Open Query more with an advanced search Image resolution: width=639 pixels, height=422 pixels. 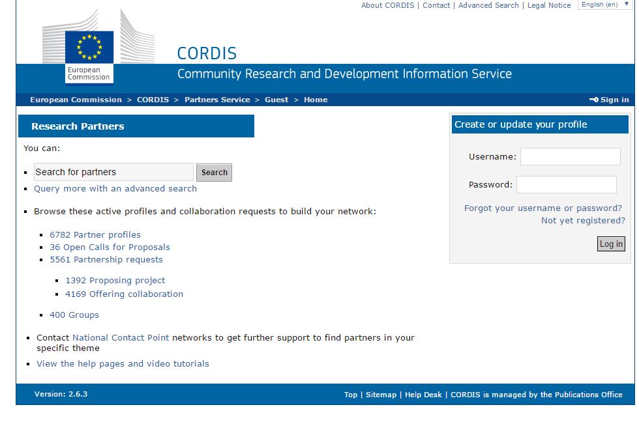pyautogui.click(x=115, y=188)
